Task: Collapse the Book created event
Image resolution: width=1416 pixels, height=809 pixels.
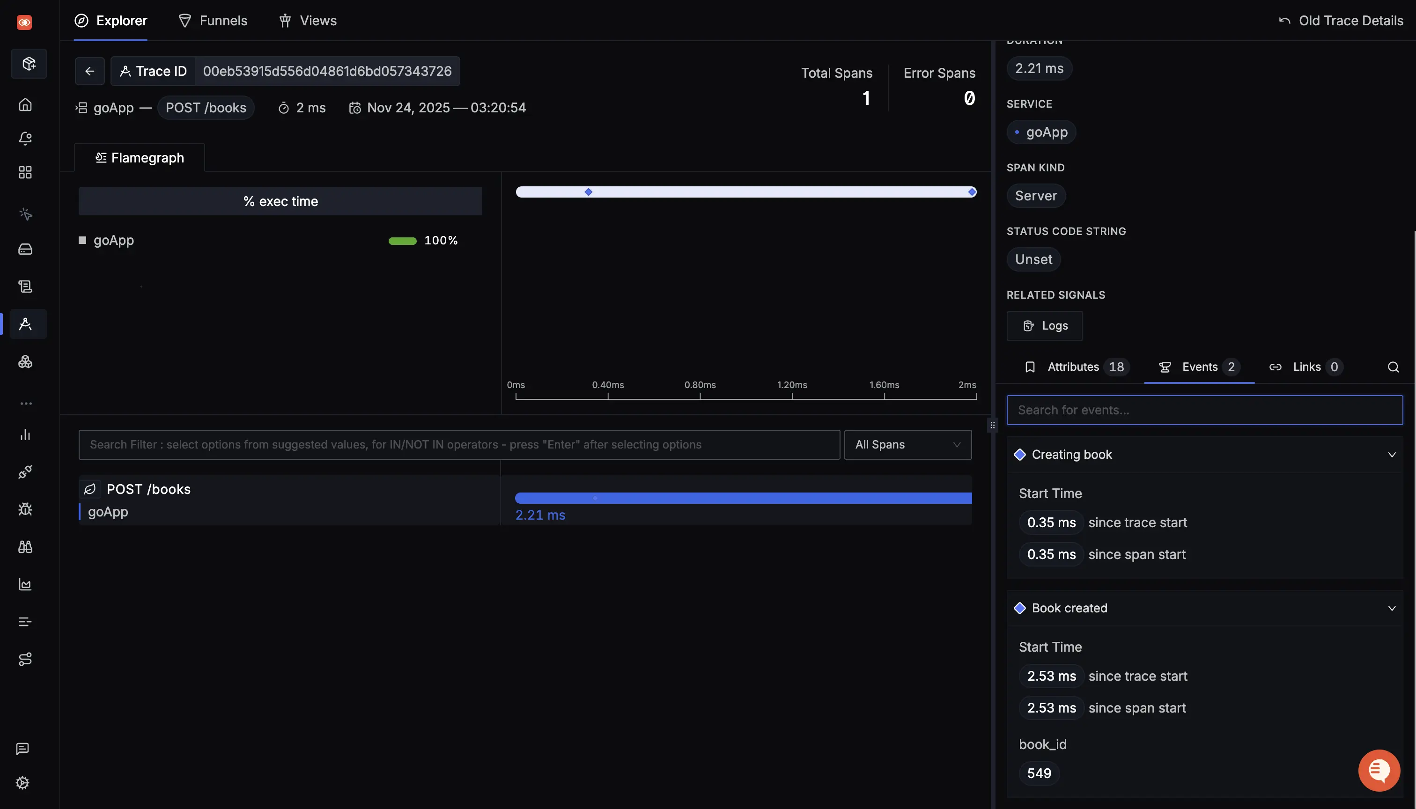Action: [1392, 608]
